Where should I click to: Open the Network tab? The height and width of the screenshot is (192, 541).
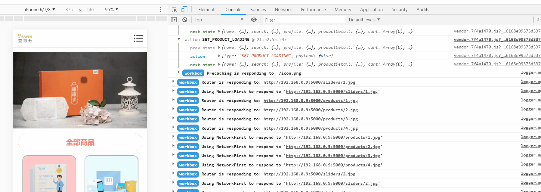point(283,10)
